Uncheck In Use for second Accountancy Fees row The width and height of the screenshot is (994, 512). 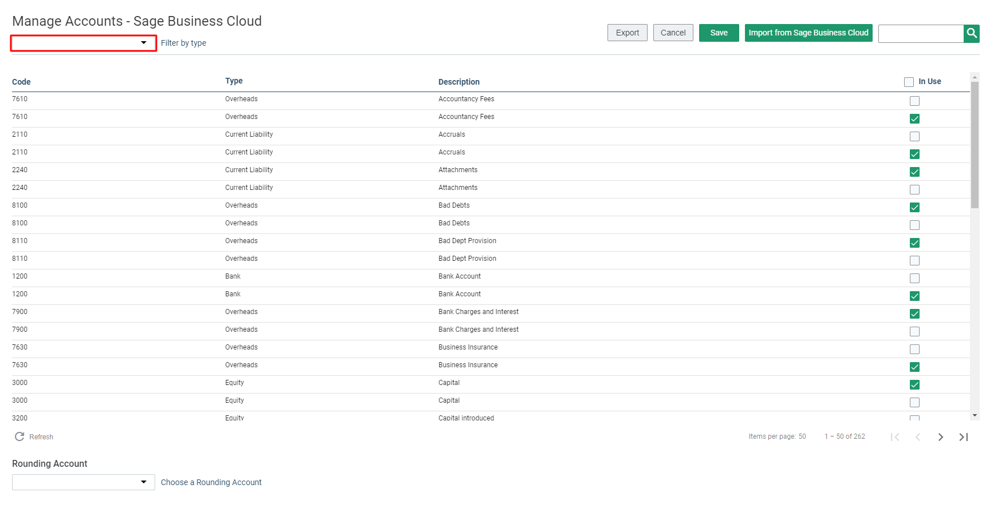point(914,119)
